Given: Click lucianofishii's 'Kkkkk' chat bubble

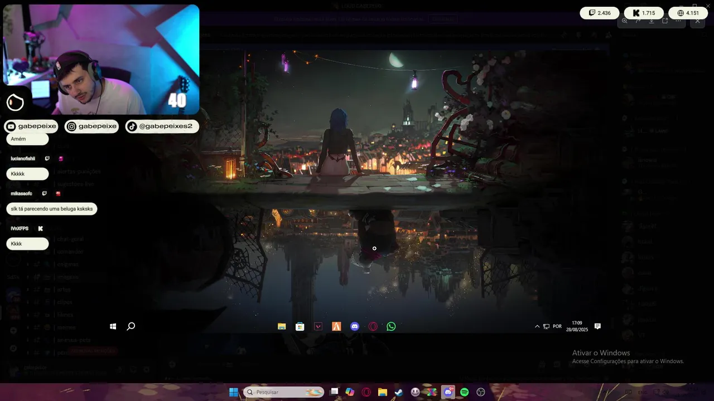Looking at the screenshot, I should click(27, 174).
